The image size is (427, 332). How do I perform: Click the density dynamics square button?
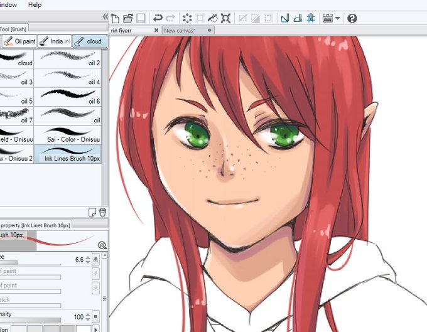click(95, 317)
